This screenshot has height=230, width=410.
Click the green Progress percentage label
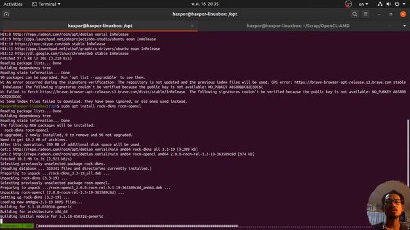(x=17, y=226)
